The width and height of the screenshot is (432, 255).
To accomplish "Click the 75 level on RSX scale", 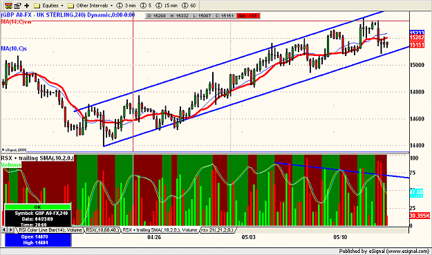I will 413,173.
